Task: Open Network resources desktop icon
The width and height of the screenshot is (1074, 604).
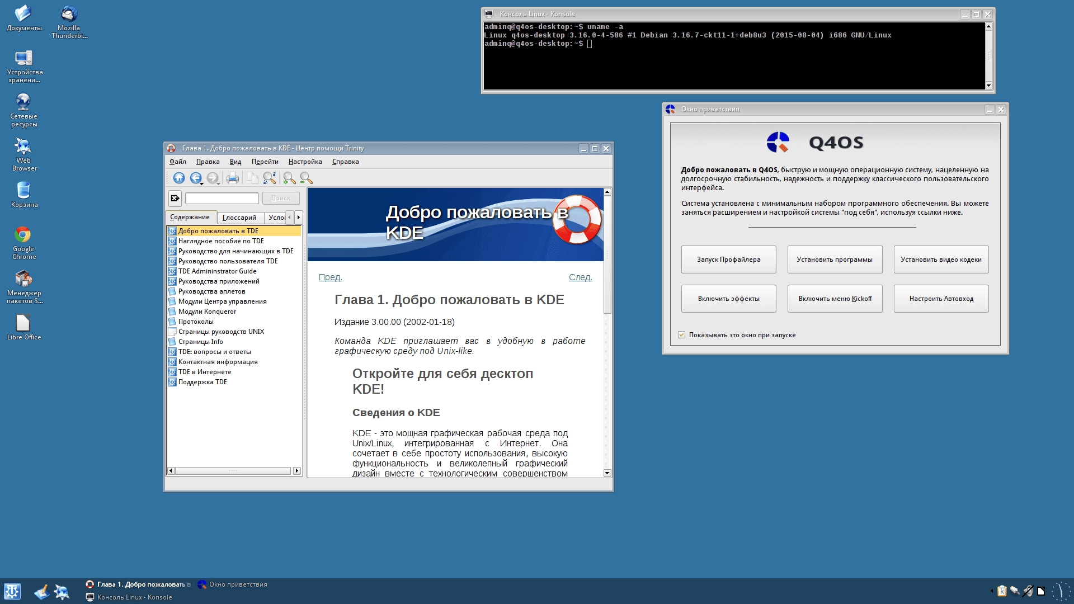Action: coord(24,110)
